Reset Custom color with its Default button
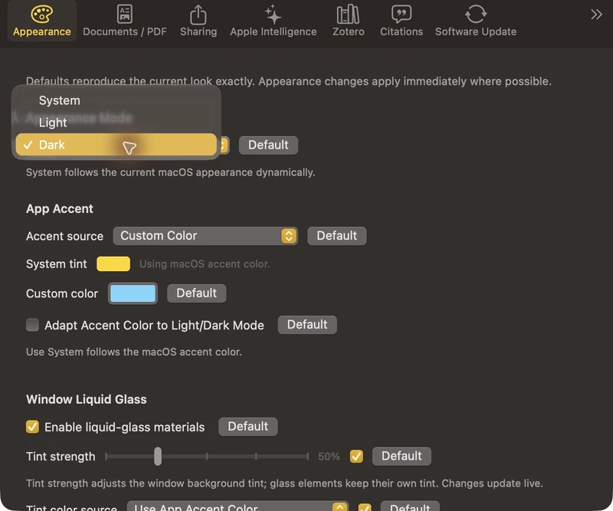This screenshot has width=613, height=511. pyautogui.click(x=196, y=293)
